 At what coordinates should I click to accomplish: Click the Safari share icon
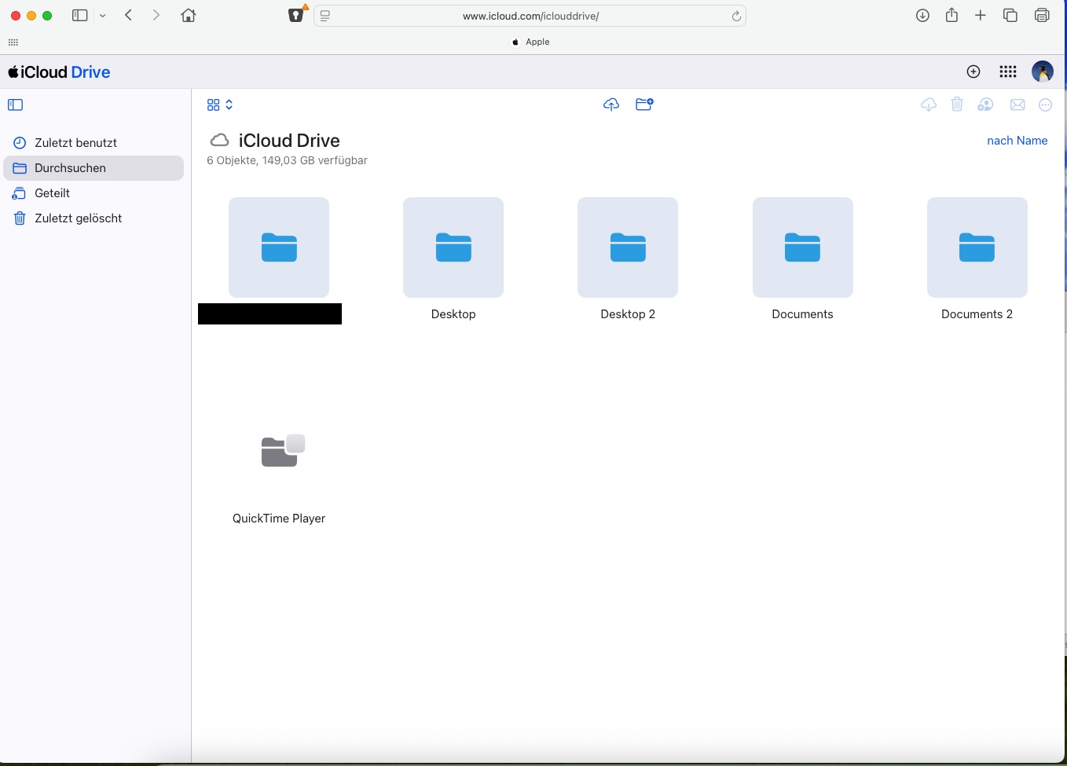click(951, 15)
